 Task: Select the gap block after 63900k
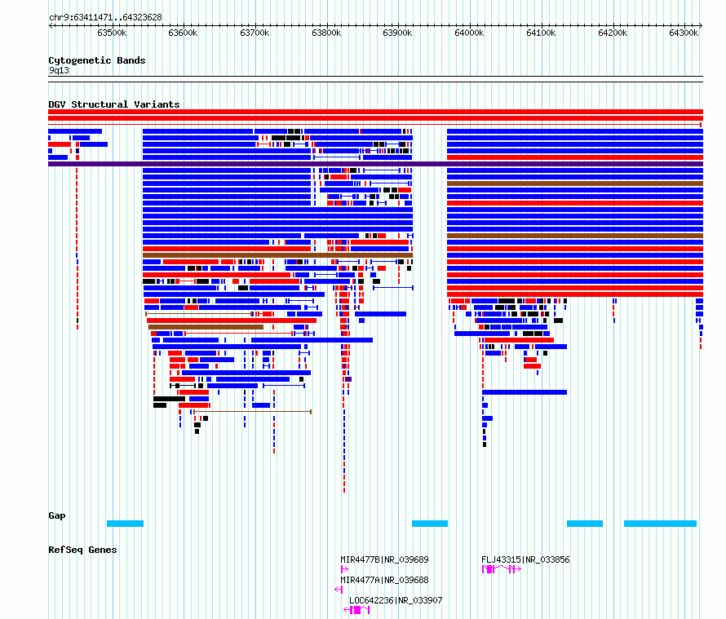click(430, 524)
